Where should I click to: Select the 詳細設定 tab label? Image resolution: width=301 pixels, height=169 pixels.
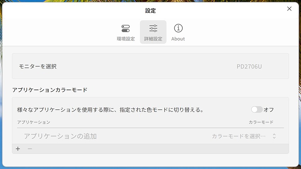tap(153, 39)
